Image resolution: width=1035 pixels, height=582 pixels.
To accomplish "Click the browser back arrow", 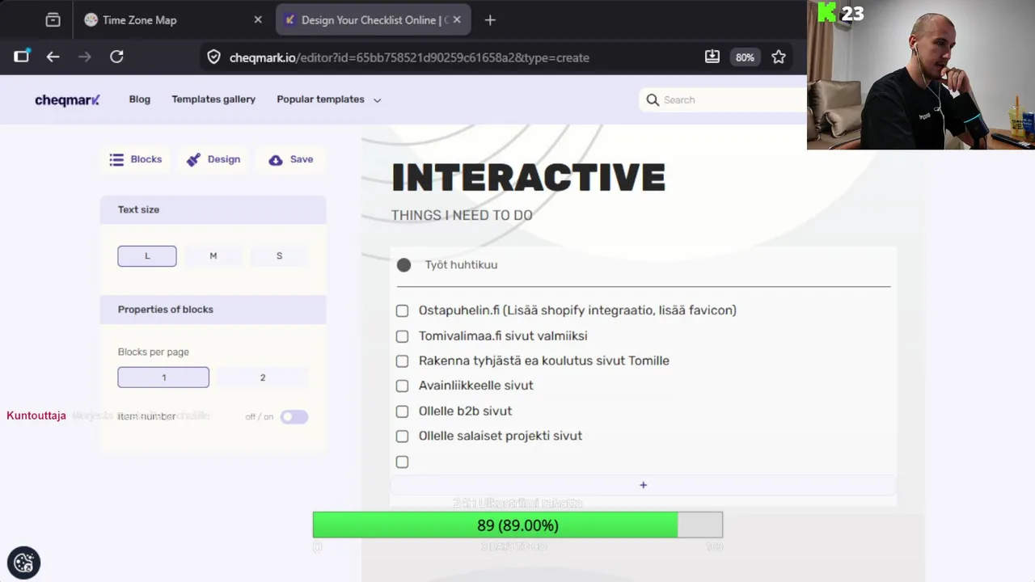I will click(x=53, y=57).
